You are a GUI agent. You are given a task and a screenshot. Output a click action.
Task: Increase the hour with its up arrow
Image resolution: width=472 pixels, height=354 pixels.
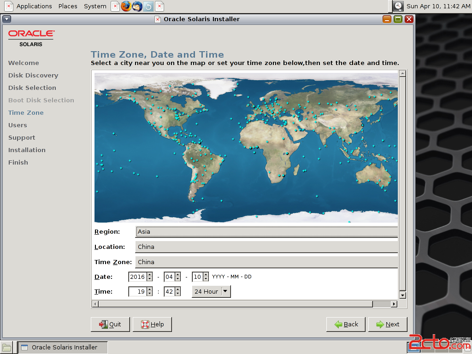[x=150, y=289]
